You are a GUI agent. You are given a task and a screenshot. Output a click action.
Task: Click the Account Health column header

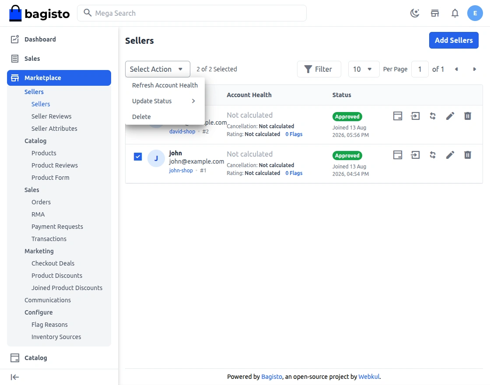[249, 94]
